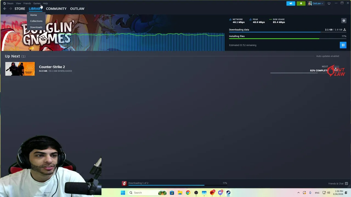This screenshot has height=197, width=351.
Task: Click the Friends & Chat icon
Action: pos(346,184)
